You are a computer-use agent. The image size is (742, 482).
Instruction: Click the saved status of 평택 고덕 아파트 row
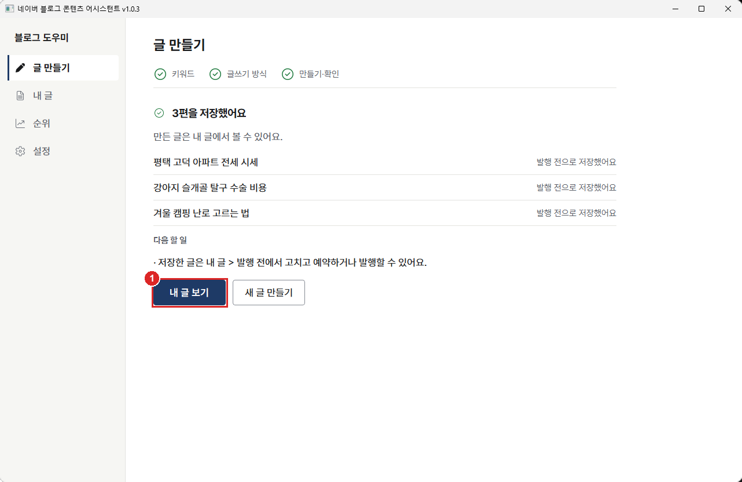[576, 162]
